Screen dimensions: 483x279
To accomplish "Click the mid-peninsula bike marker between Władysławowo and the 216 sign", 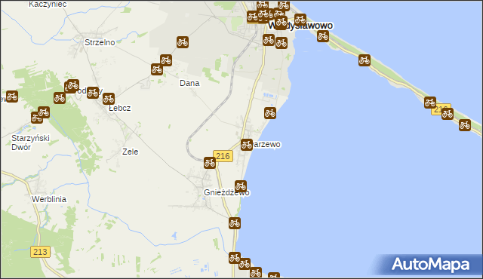I will [x=365, y=60].
